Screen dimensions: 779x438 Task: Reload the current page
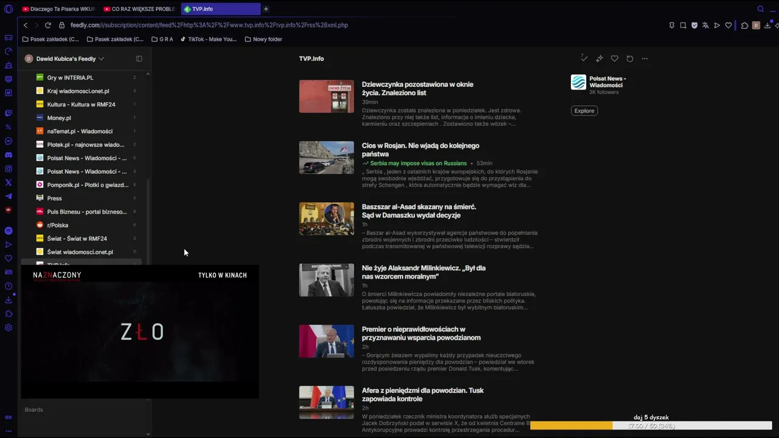pyautogui.click(x=48, y=26)
